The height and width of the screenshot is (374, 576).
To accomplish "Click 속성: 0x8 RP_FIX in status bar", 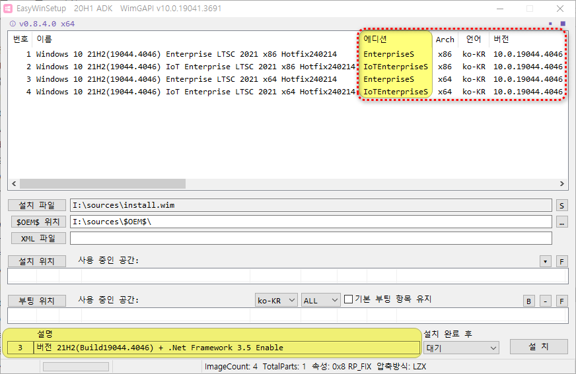I will [x=342, y=367].
